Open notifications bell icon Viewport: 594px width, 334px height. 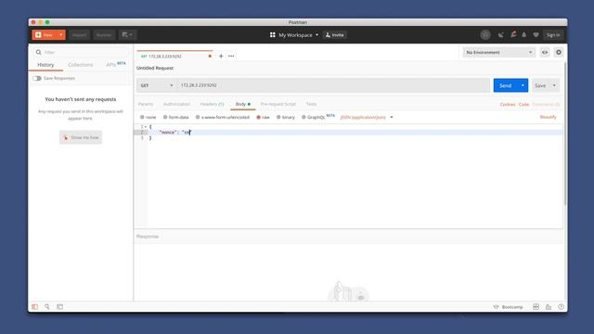[x=523, y=35]
